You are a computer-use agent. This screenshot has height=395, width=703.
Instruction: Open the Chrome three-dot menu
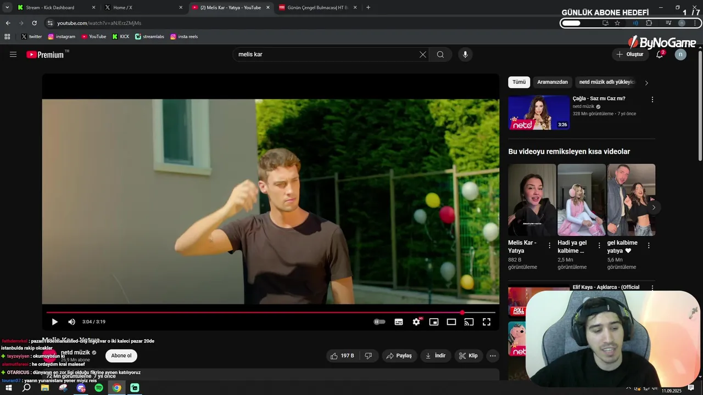tap(695, 23)
